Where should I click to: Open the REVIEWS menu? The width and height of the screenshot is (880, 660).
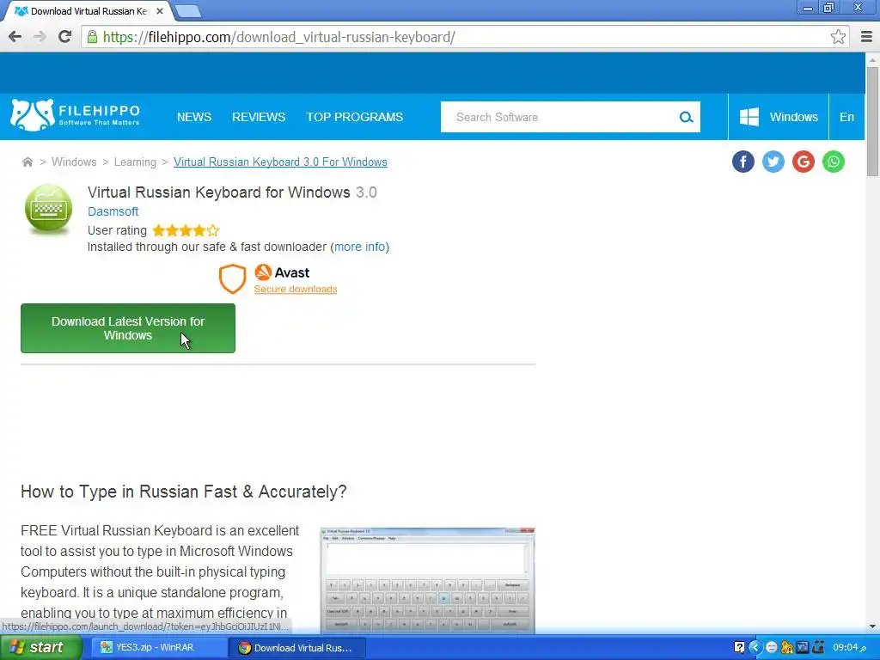259,117
